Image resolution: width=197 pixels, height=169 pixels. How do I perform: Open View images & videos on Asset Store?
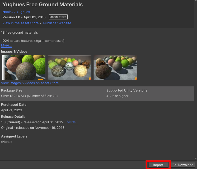(x=30, y=83)
